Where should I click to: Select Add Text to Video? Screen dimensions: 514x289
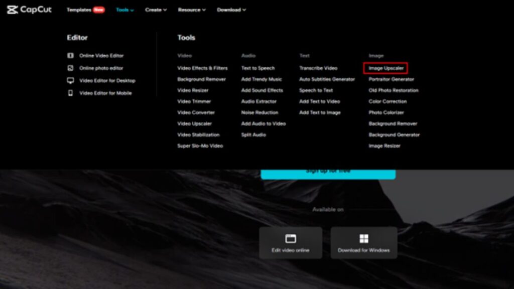[x=320, y=101]
